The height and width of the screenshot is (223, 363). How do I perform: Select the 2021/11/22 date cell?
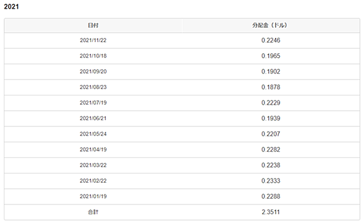[x=93, y=40]
